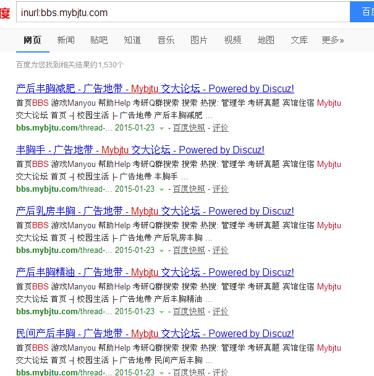This screenshot has width=374, height=376.
Task: Select the 地图 tab
Action: pos(266,40)
